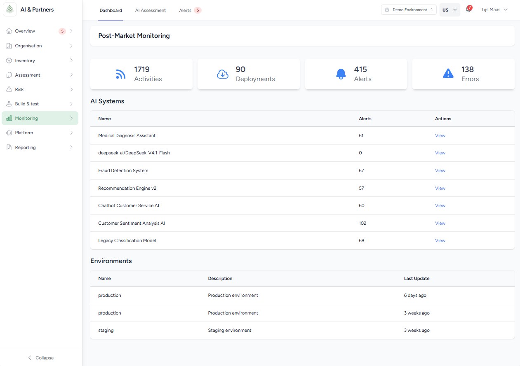Click the 90 Deployments card
Viewport: 520px width, 366px height.
point(249,74)
